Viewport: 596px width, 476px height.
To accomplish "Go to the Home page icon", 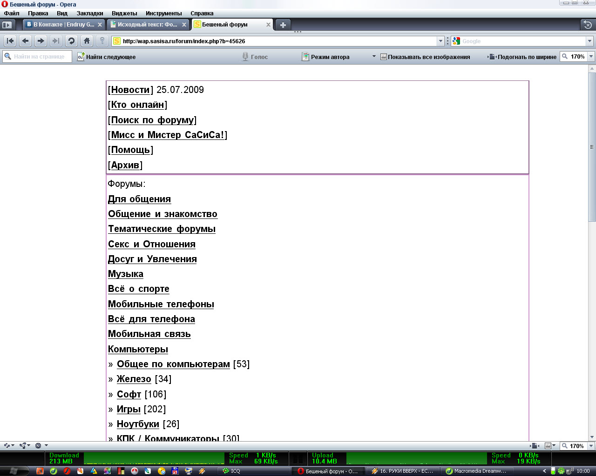I will [87, 41].
